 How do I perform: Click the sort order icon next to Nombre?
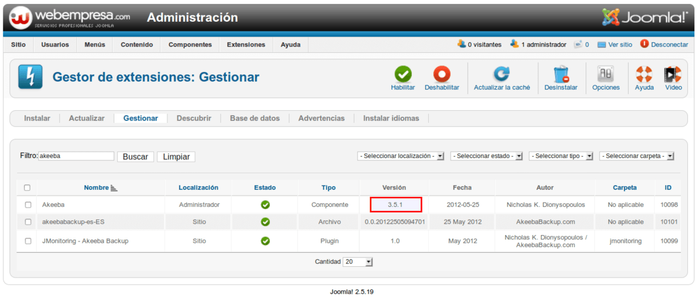(114, 189)
